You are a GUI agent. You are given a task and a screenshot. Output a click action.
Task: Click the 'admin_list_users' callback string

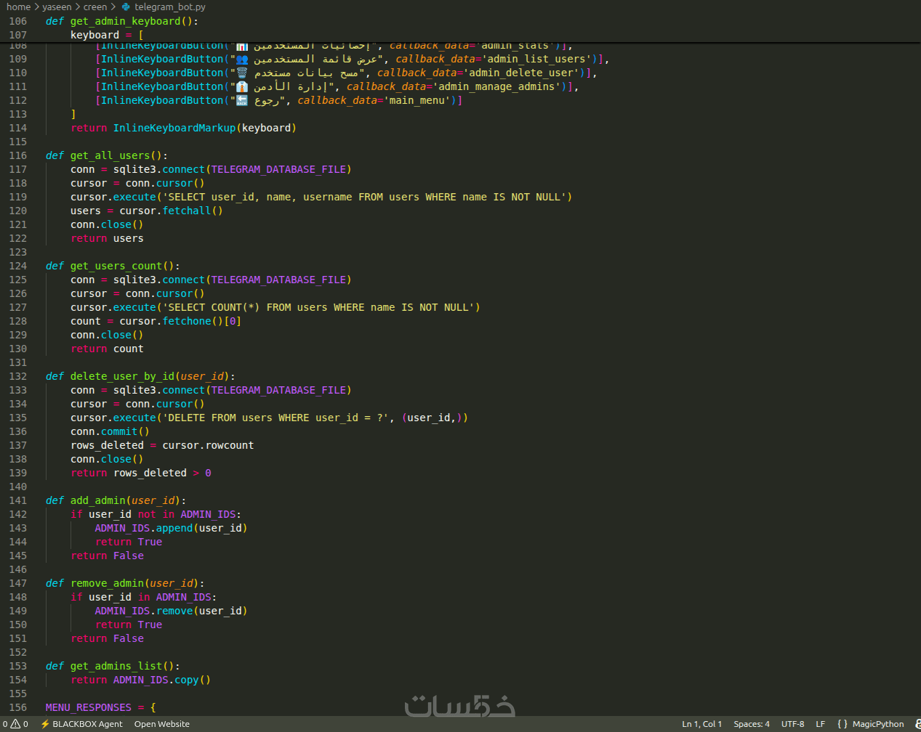[x=536, y=59]
